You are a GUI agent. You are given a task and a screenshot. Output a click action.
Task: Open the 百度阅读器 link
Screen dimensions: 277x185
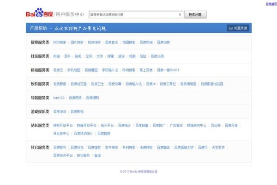[188, 84]
